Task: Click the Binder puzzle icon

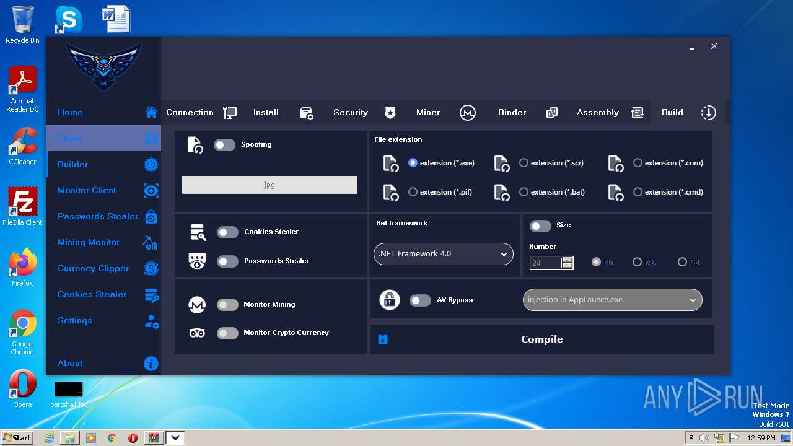Action: click(552, 112)
